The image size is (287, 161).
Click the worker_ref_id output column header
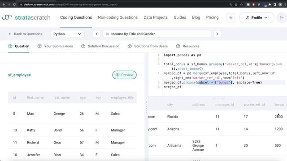[x=254, y=105]
